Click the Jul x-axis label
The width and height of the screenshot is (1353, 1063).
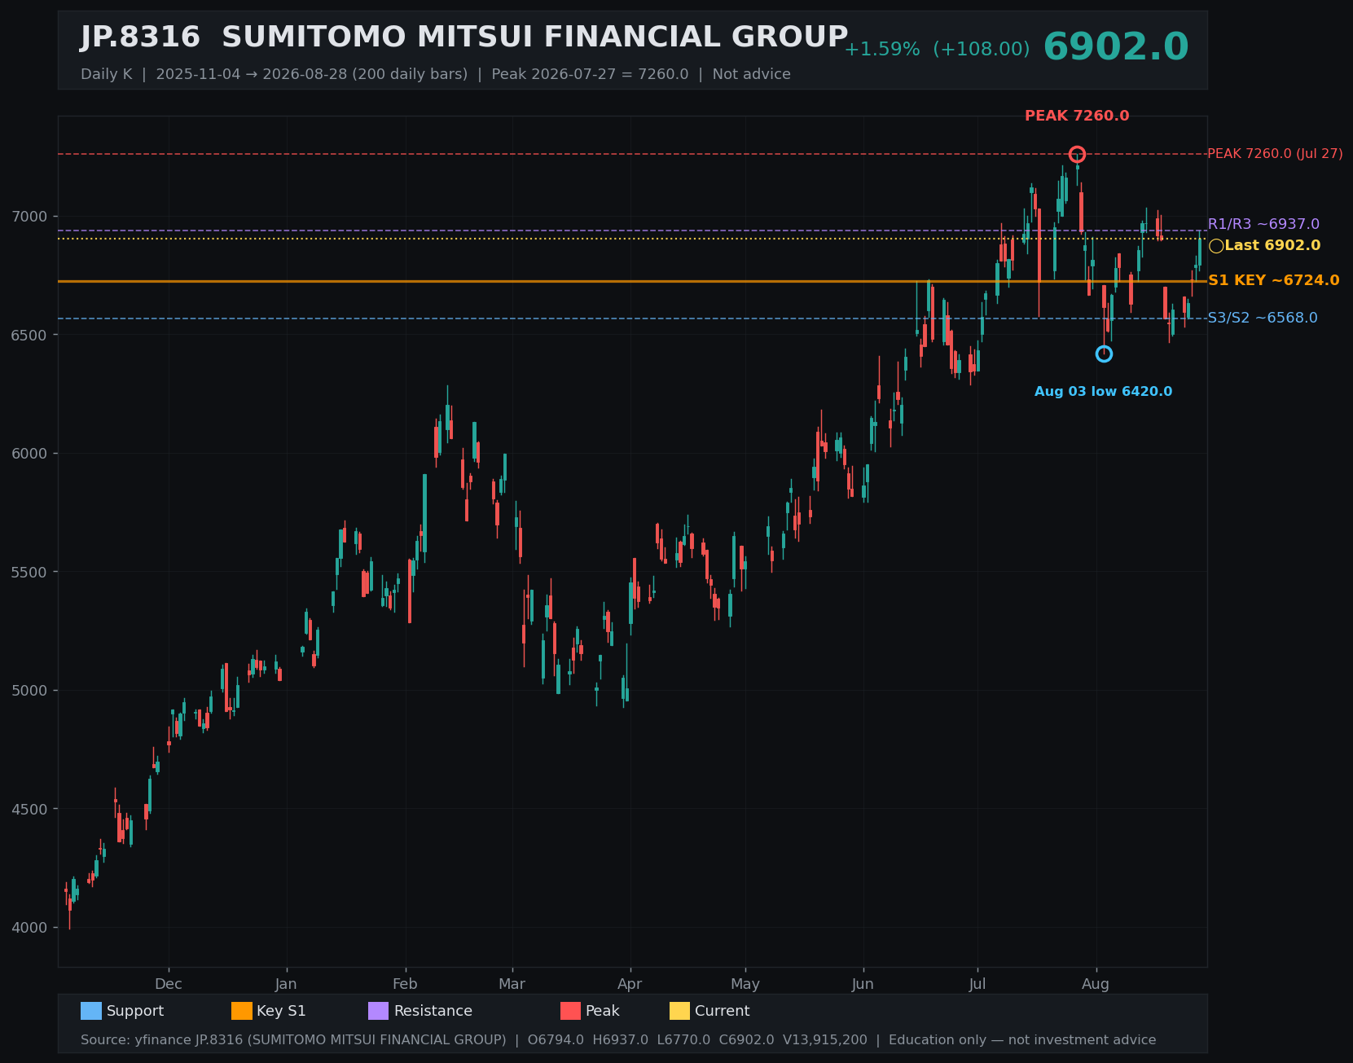pos(977,984)
